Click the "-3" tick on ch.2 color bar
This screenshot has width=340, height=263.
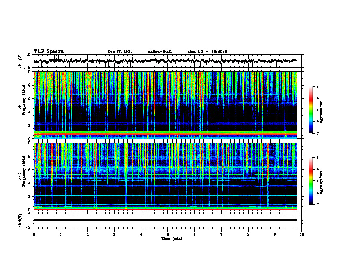pyautogui.click(x=317, y=158)
